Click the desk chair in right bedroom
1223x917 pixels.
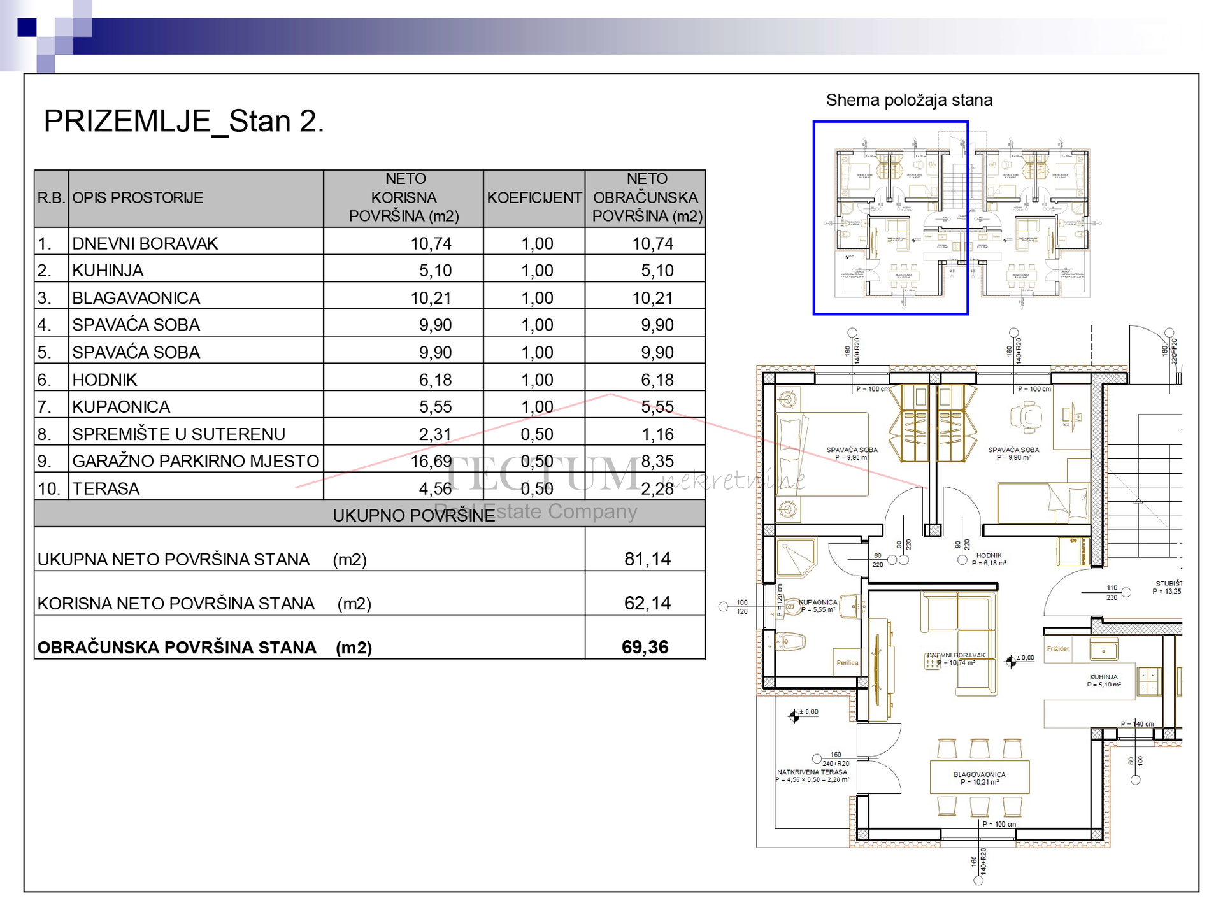click(1026, 416)
